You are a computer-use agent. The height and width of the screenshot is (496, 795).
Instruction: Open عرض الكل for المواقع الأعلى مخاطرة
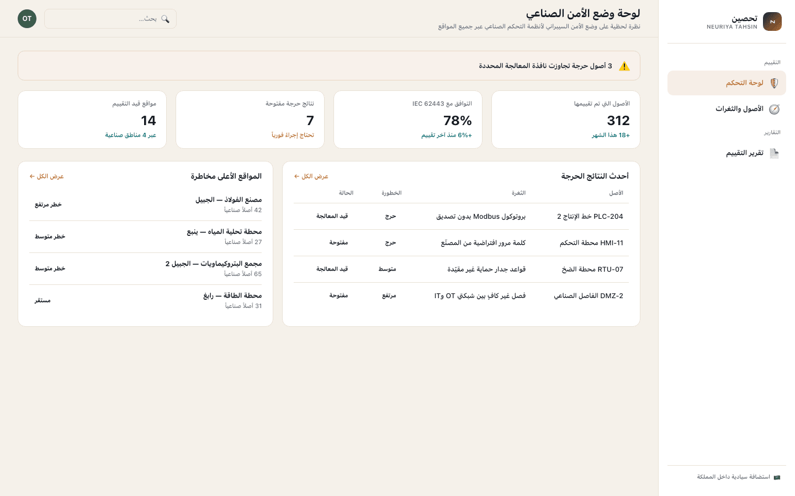tap(47, 176)
